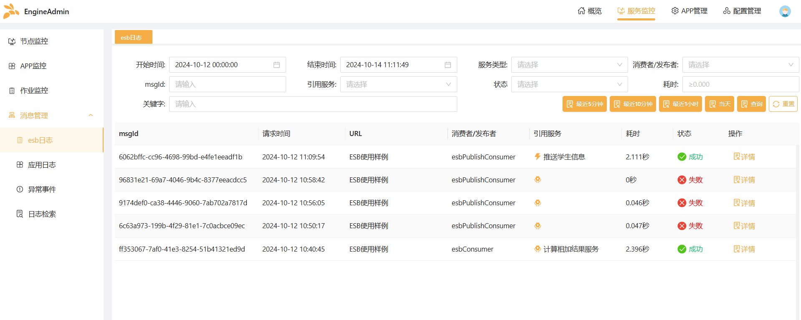Open 节点监控 in the sidebar

52,41
